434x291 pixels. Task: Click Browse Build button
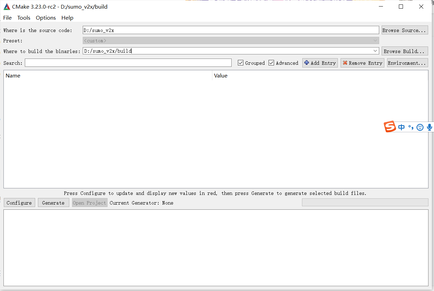(x=405, y=51)
